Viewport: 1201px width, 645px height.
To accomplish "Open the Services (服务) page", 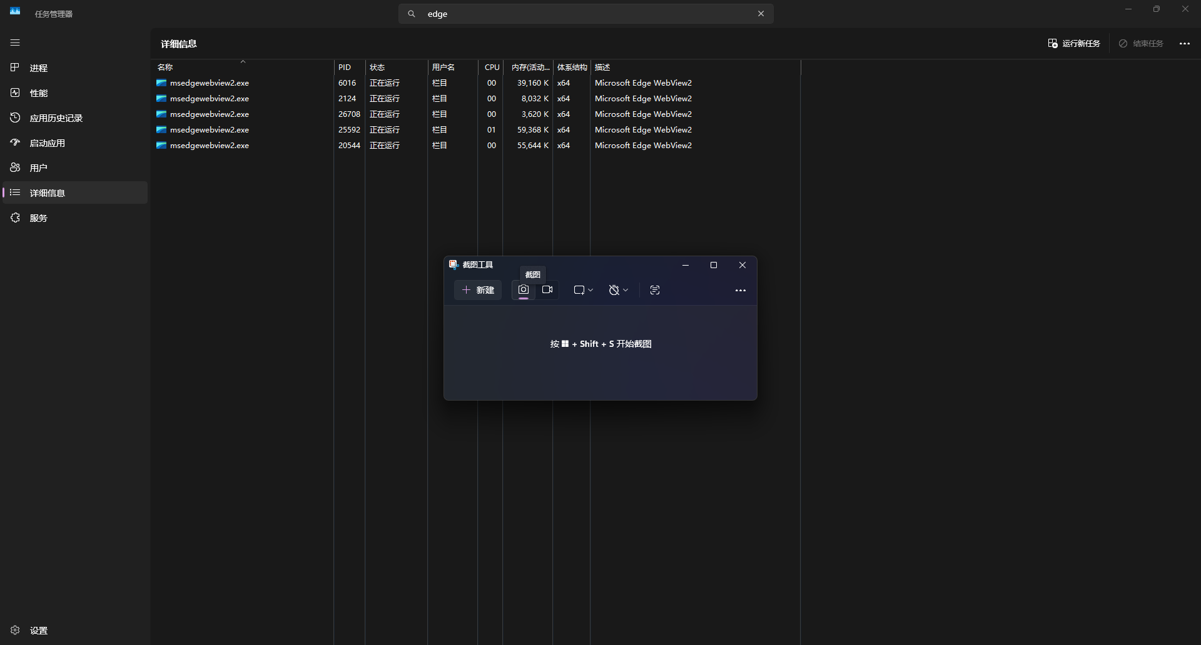I will 75,217.
